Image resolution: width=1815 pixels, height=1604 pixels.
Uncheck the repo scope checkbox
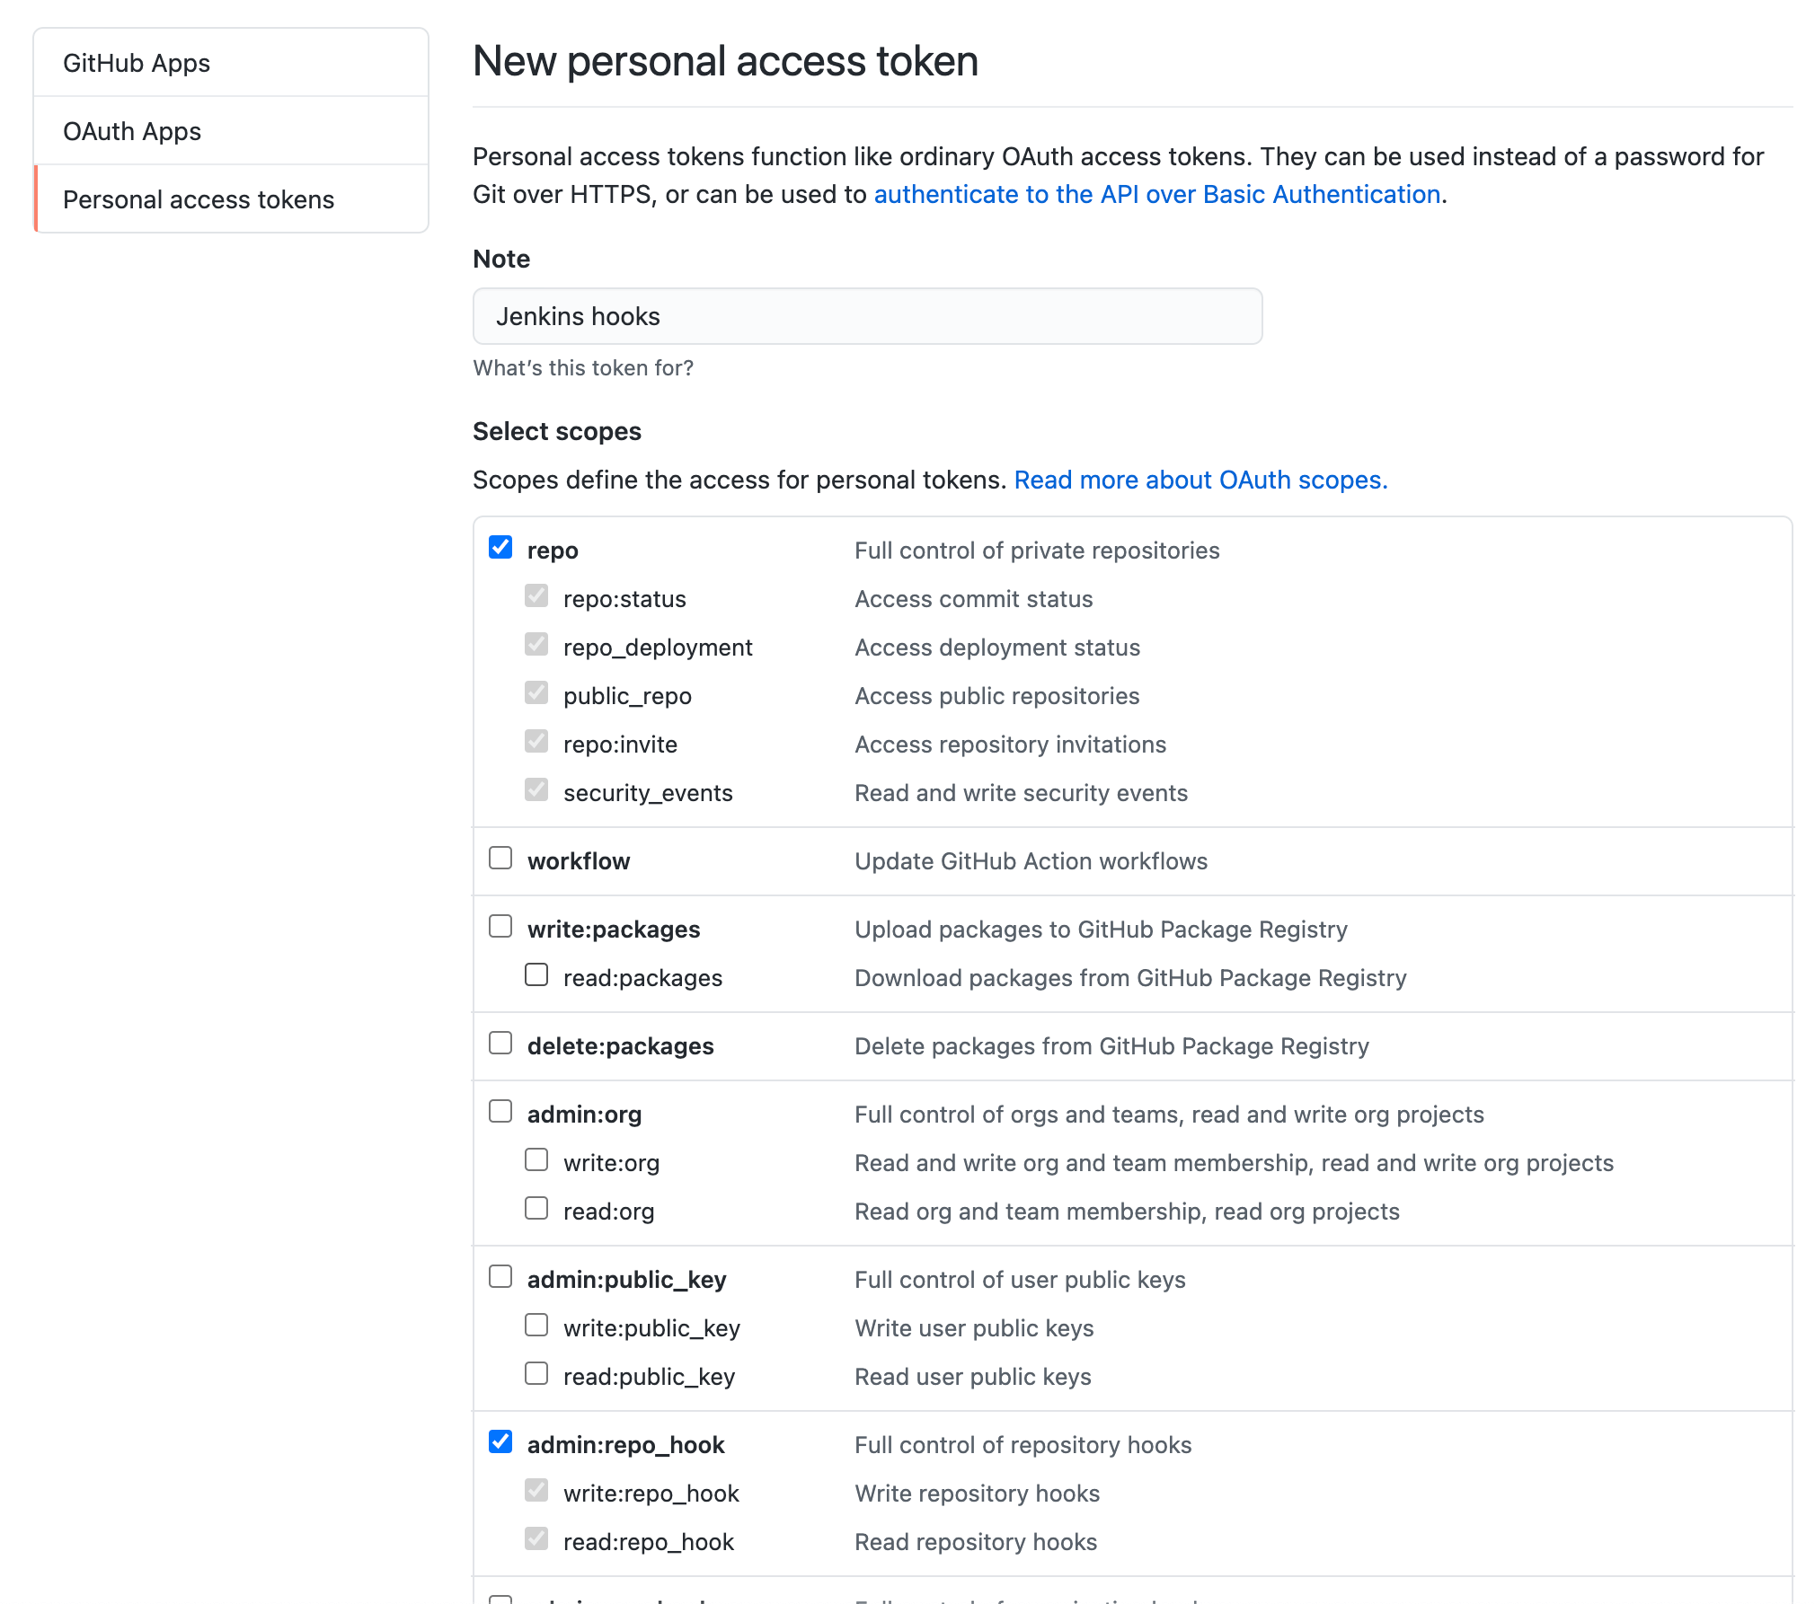pyautogui.click(x=500, y=548)
